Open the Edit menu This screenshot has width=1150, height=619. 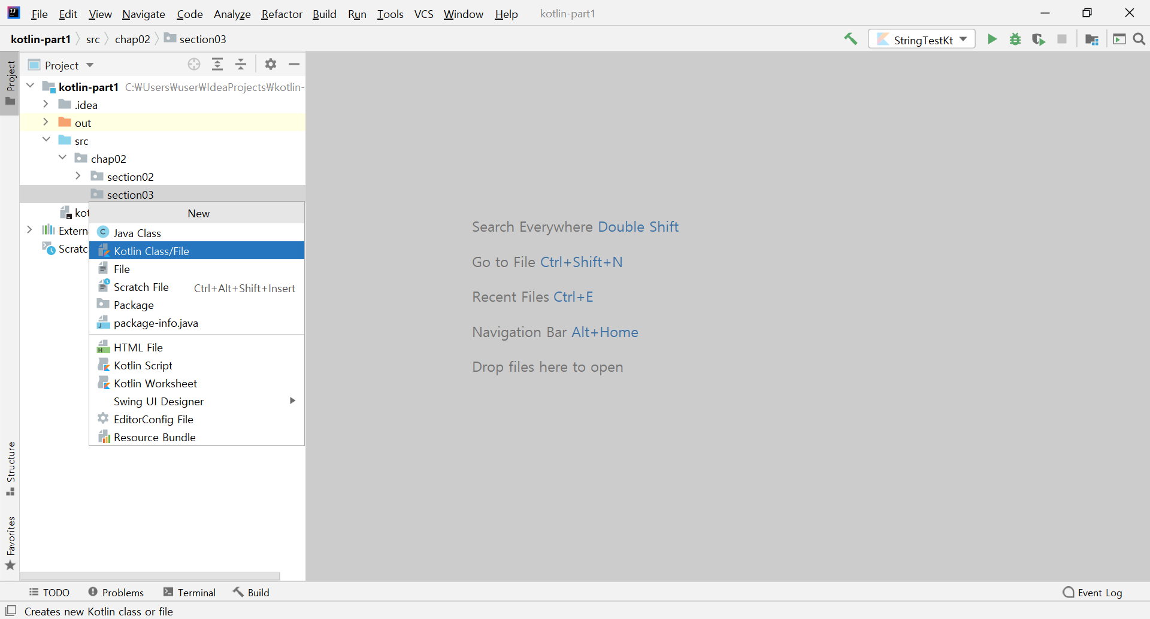tap(68, 14)
